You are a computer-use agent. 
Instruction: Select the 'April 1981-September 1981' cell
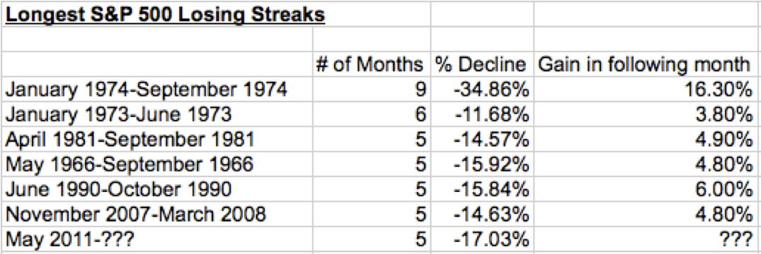156,140
